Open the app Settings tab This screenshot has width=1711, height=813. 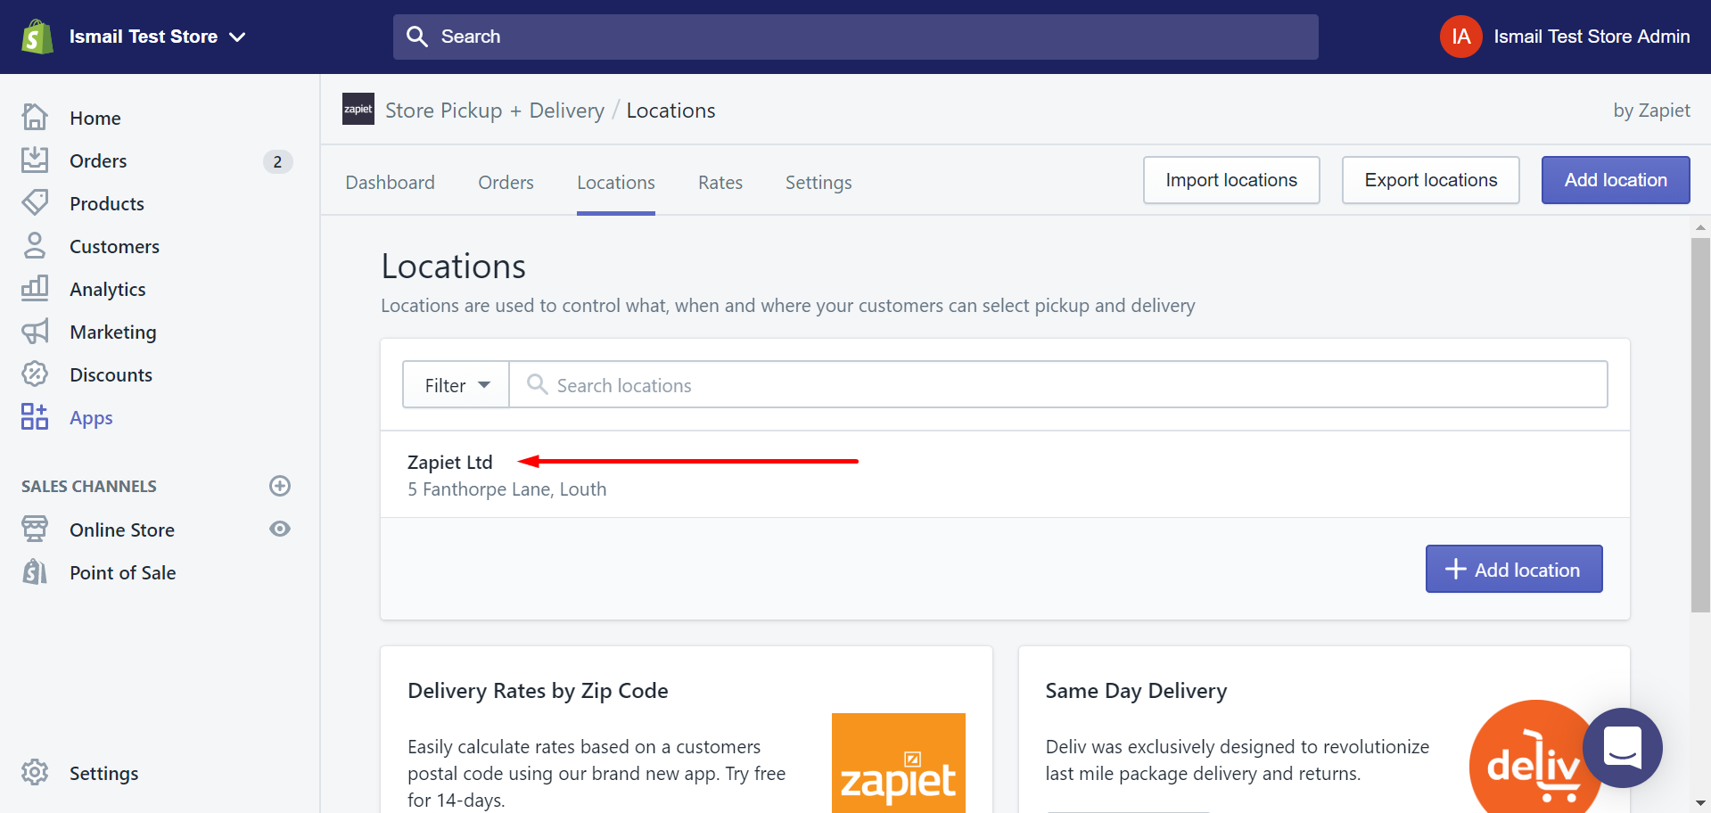(x=818, y=182)
